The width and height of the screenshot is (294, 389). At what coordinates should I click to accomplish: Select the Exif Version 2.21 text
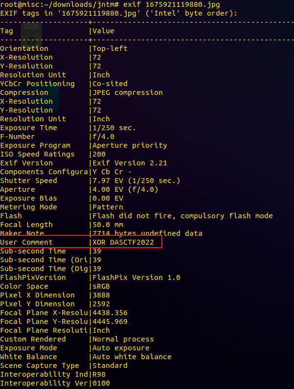[x=125, y=163]
